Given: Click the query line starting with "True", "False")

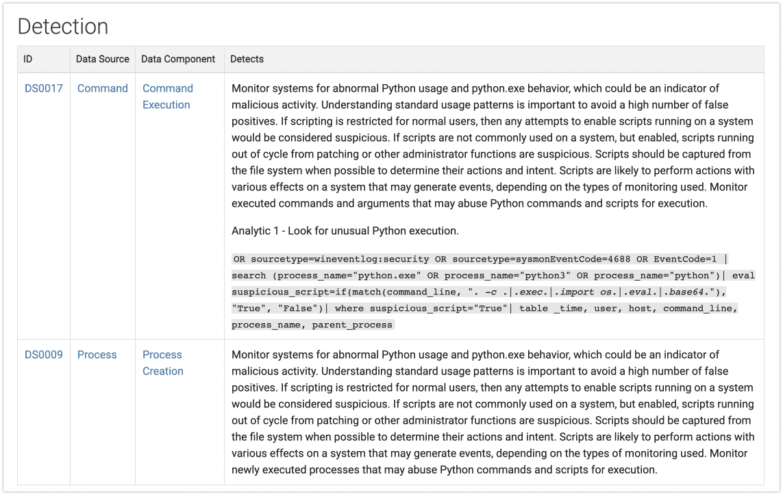Looking at the screenshot, I should pos(484,309).
